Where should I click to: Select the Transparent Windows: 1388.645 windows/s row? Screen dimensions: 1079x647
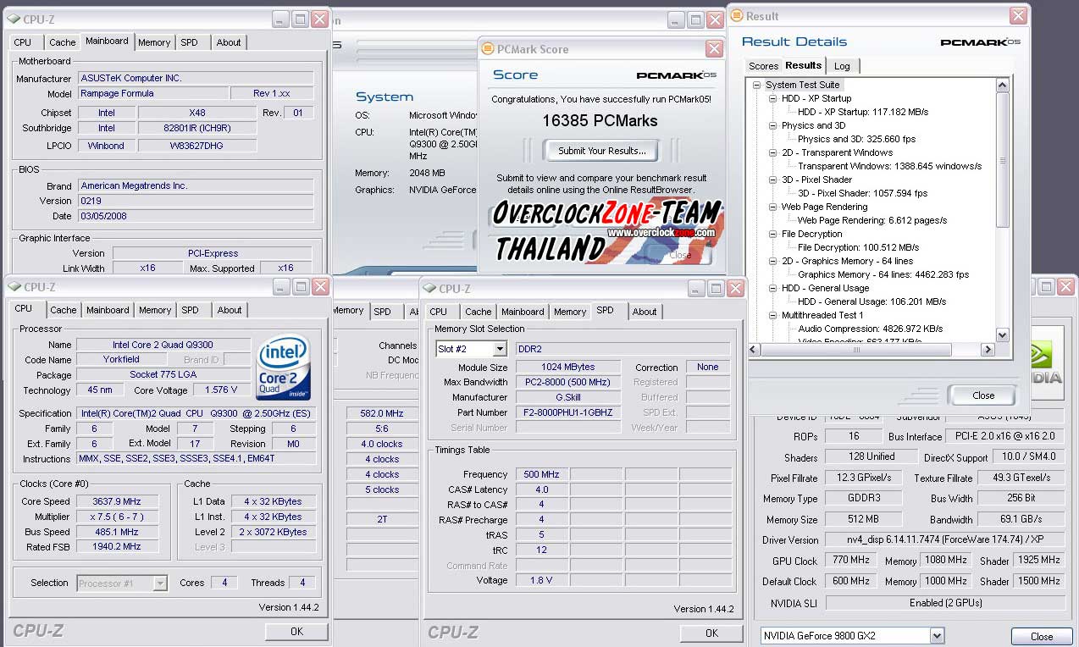pos(890,166)
